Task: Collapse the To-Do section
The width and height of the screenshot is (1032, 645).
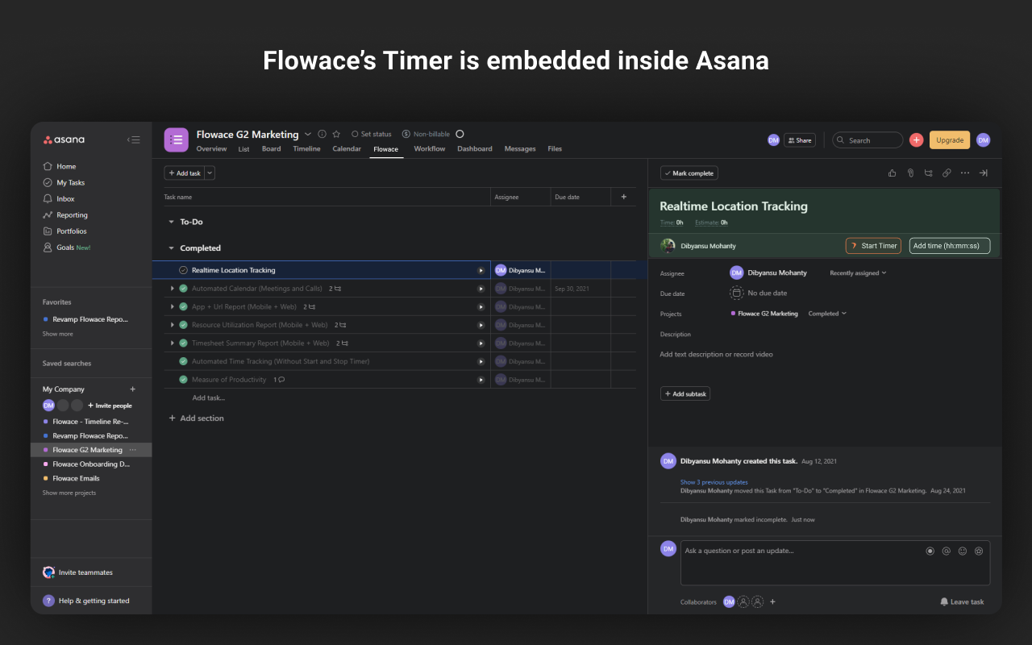Action: click(171, 222)
